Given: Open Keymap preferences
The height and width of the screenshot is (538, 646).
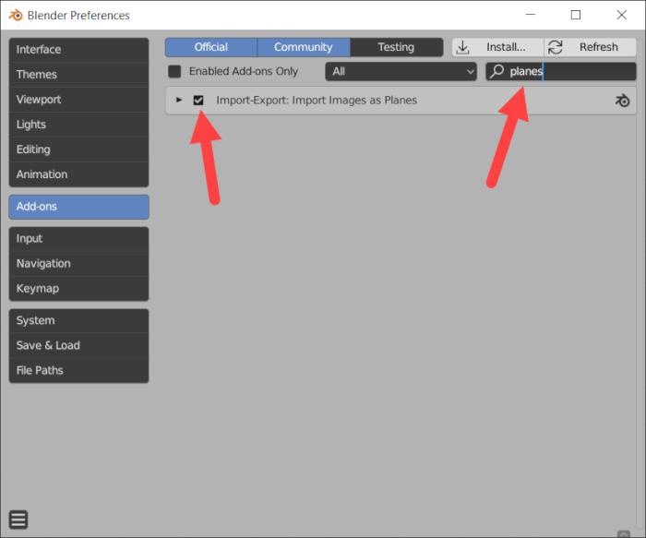Looking at the screenshot, I should [78, 288].
